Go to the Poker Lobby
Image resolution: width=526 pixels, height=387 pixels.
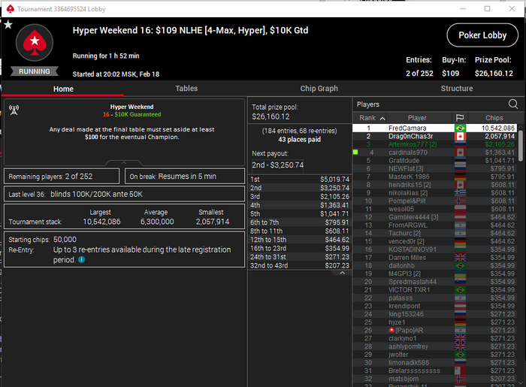pos(482,35)
